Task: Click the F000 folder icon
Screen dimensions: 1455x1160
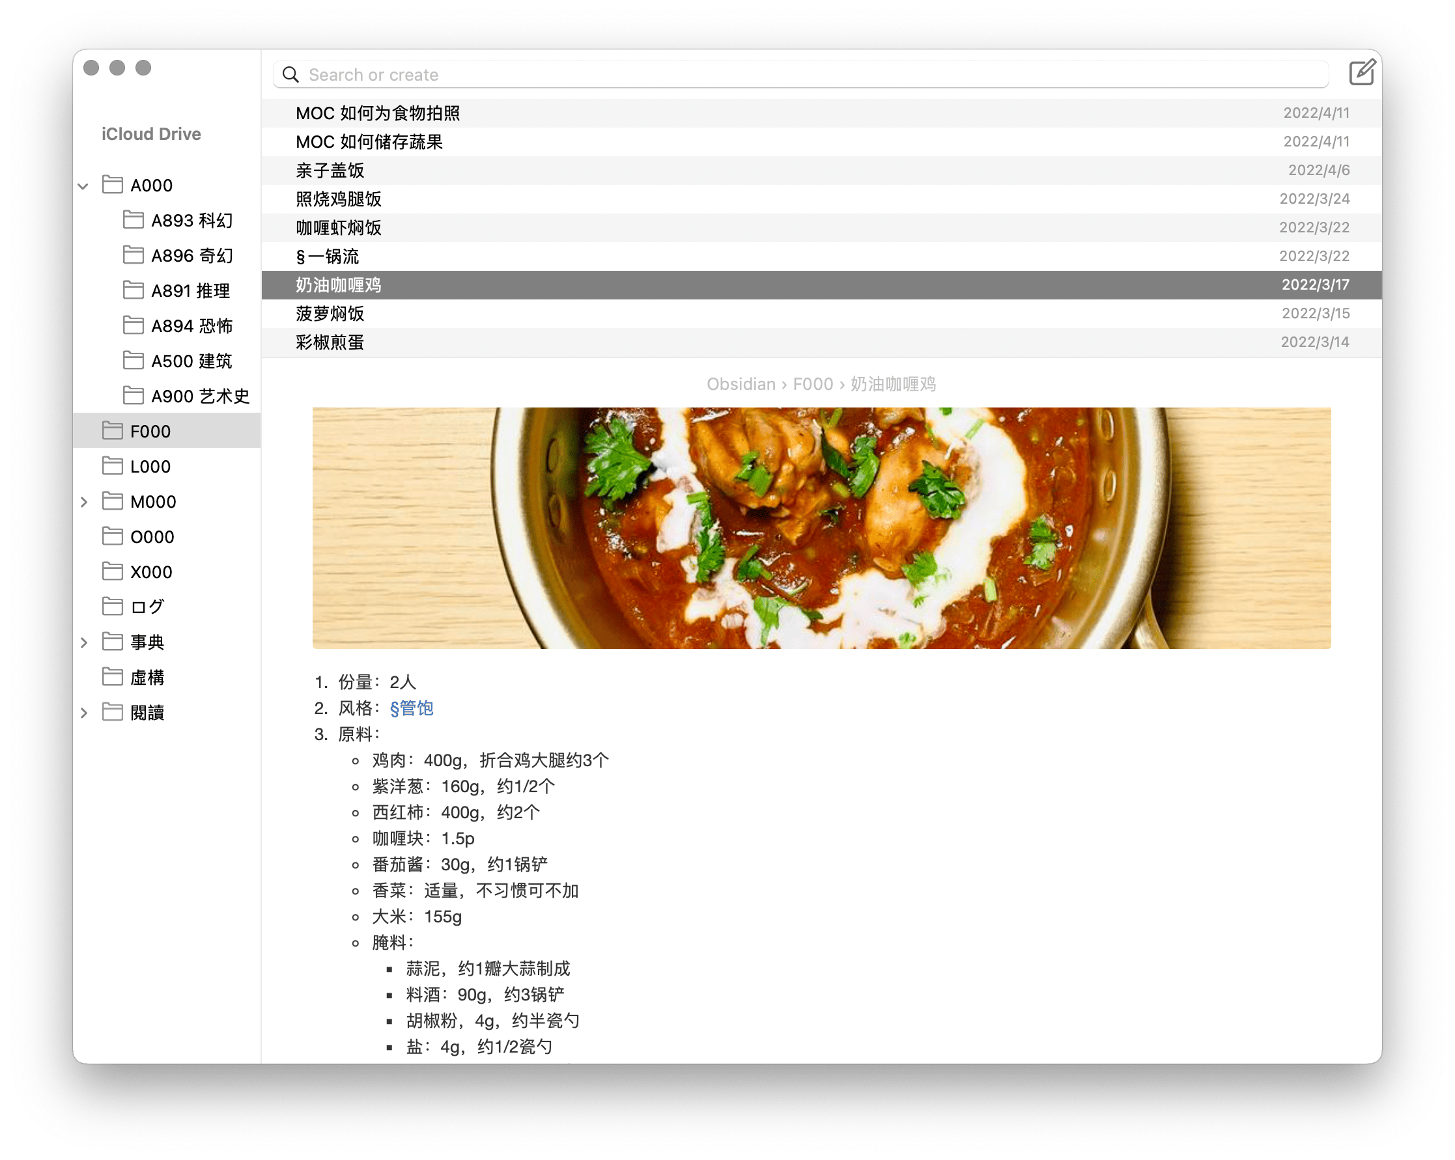Action: tap(113, 430)
